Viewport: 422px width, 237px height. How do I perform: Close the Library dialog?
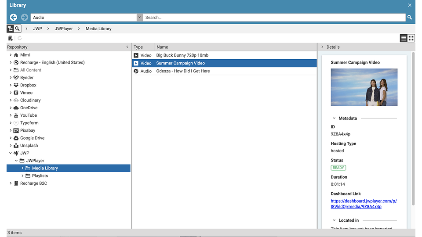click(x=410, y=5)
